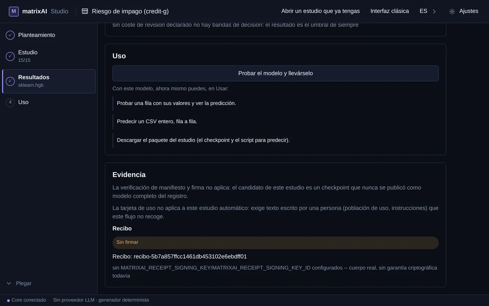489x306 pixels.
Task: Click Probar el modelo y llevárselo button
Action: pyautogui.click(x=275, y=73)
